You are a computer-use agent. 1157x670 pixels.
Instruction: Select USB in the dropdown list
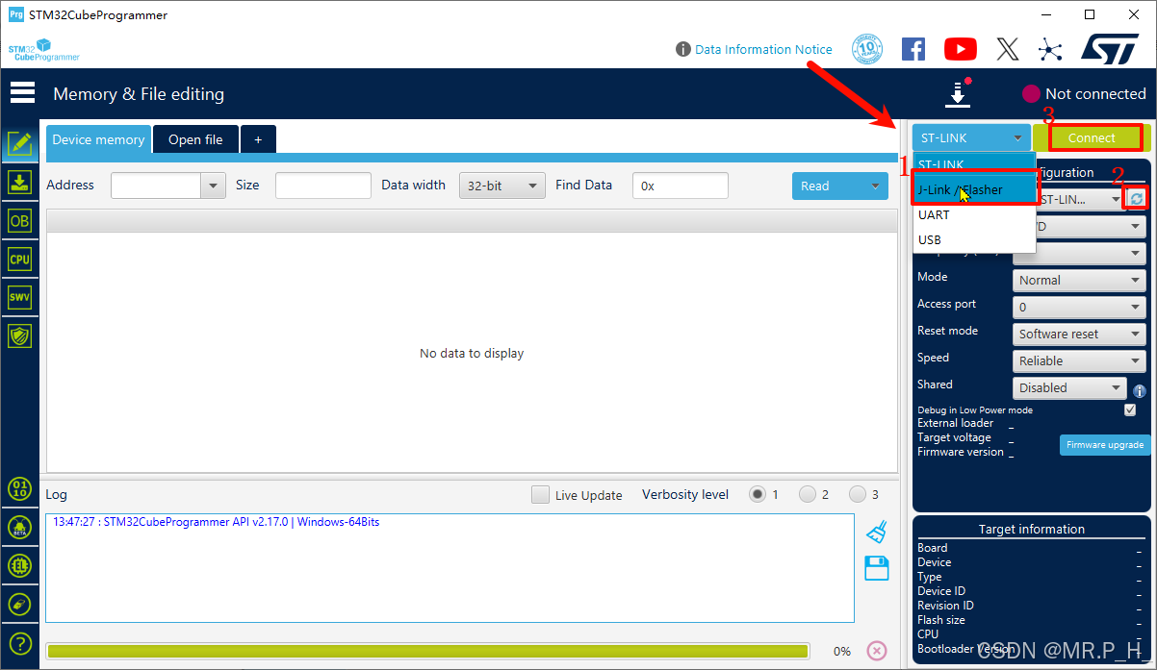coord(974,239)
